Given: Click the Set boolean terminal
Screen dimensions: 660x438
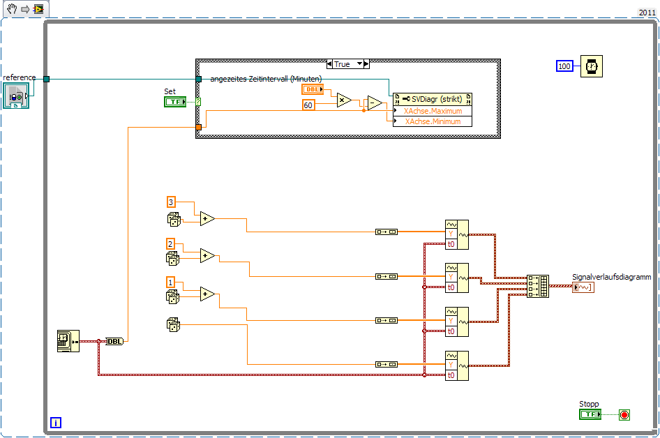Looking at the screenshot, I should [x=175, y=102].
